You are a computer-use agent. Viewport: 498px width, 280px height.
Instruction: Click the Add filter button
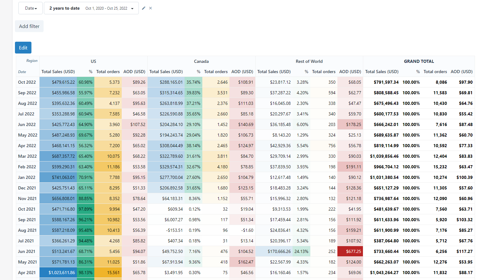(29, 26)
